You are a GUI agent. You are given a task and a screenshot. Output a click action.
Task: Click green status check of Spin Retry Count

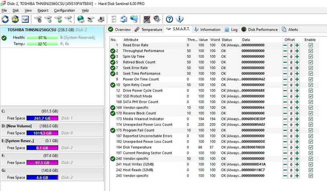coord(112,85)
